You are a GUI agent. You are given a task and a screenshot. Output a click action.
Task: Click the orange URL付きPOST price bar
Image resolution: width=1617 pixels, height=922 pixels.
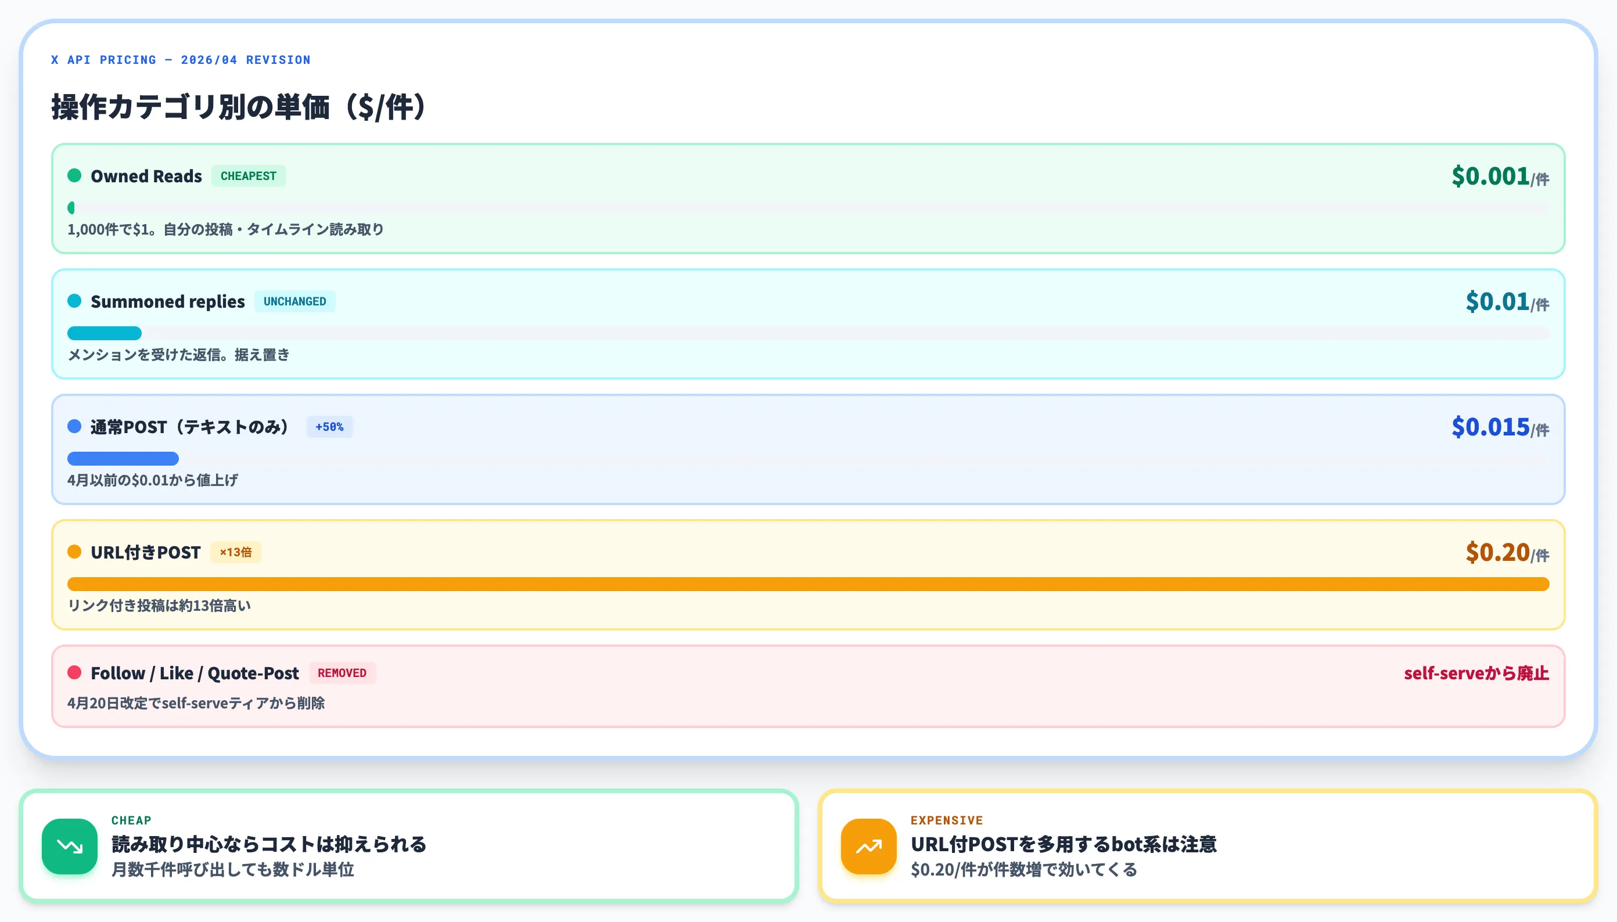coord(808,584)
